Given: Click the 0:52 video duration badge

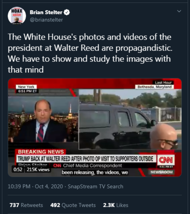Looking at the screenshot, I should tap(18, 169).
